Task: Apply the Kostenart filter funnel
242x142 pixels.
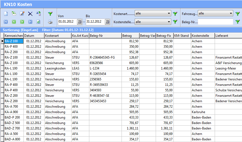Action: tap(175, 13)
